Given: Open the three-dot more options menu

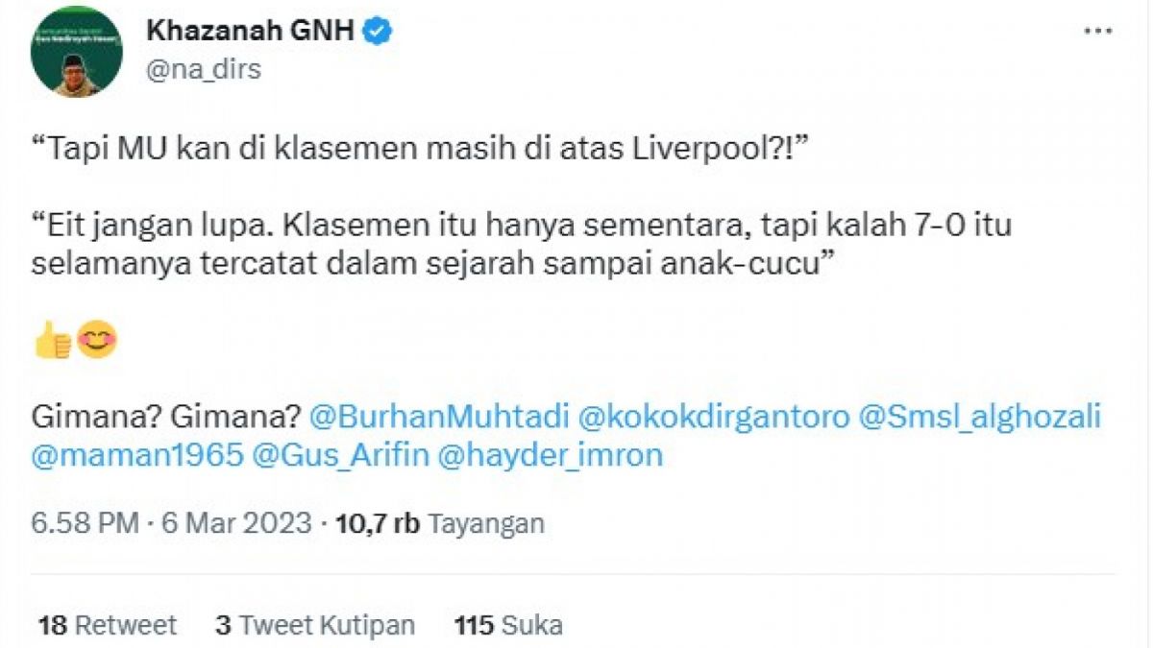Looking at the screenshot, I should click(x=1098, y=31).
